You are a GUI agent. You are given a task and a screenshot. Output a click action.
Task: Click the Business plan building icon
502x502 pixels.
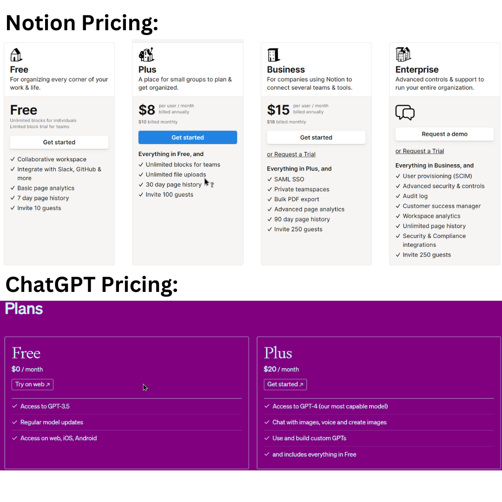pyautogui.click(x=273, y=54)
